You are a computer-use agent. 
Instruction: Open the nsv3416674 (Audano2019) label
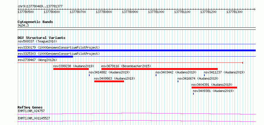pyautogui.click(x=198, y=78)
